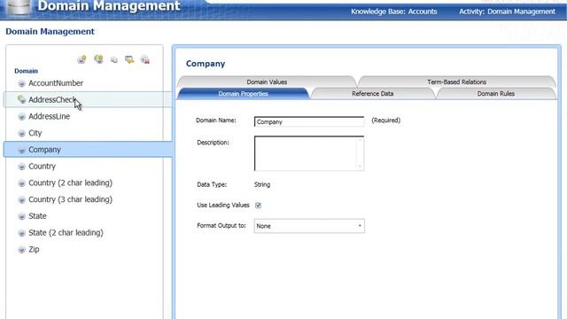Click the Domain column heading in list

26,71
